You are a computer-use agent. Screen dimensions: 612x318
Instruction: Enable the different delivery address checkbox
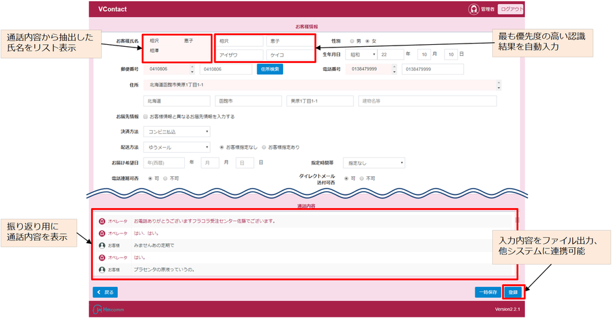(145, 116)
